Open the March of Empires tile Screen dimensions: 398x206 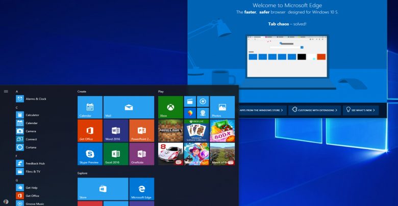[222, 154]
